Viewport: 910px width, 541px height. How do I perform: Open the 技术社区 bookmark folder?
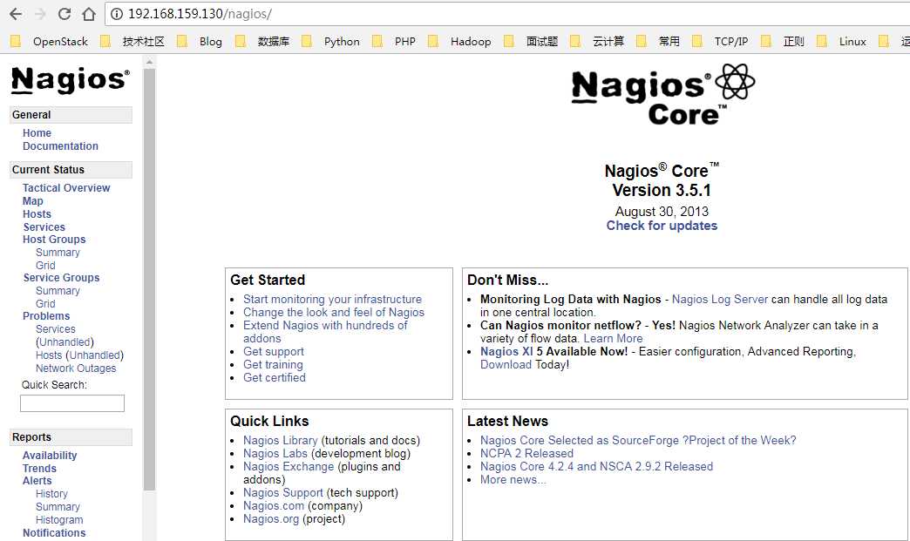tap(132, 41)
